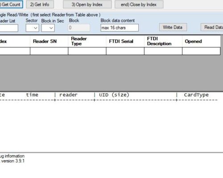
Task: Click empty cell under Reader Type
Action: point(87,51)
